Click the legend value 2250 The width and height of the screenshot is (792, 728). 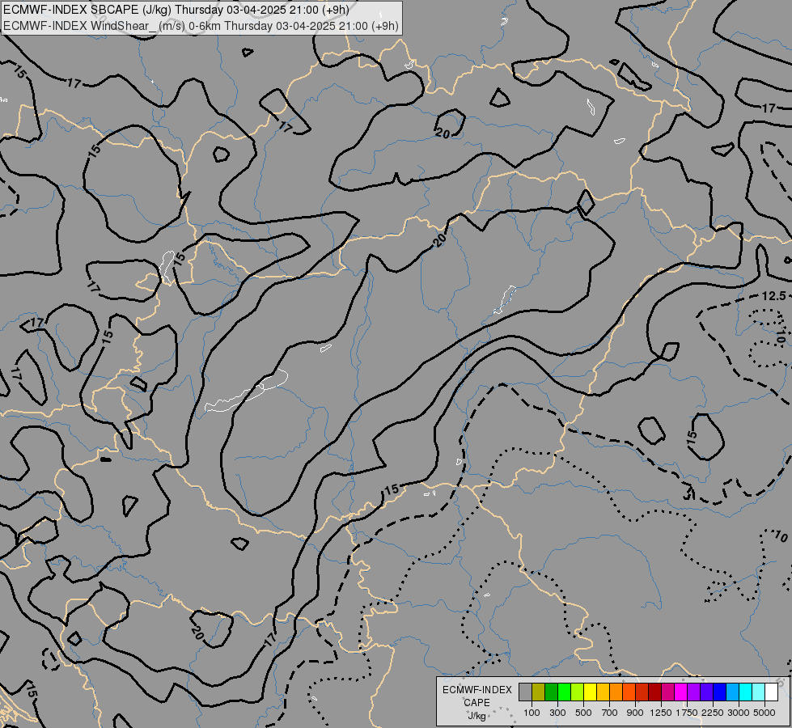(x=713, y=713)
